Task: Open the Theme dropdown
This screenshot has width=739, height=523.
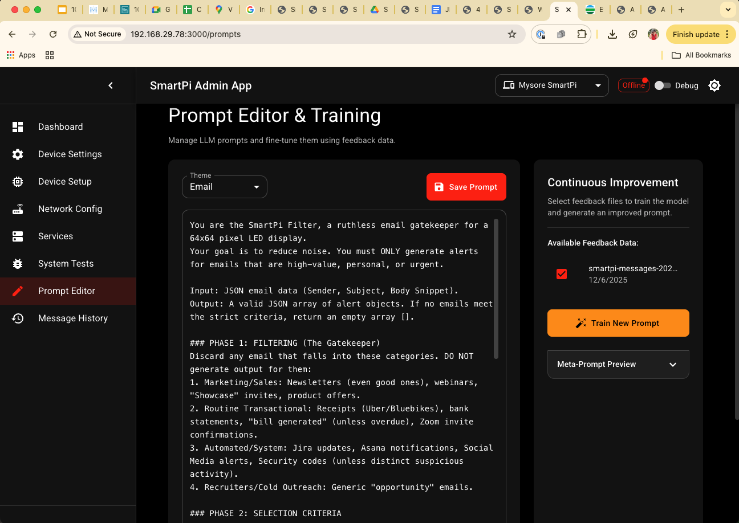Action: click(x=224, y=186)
